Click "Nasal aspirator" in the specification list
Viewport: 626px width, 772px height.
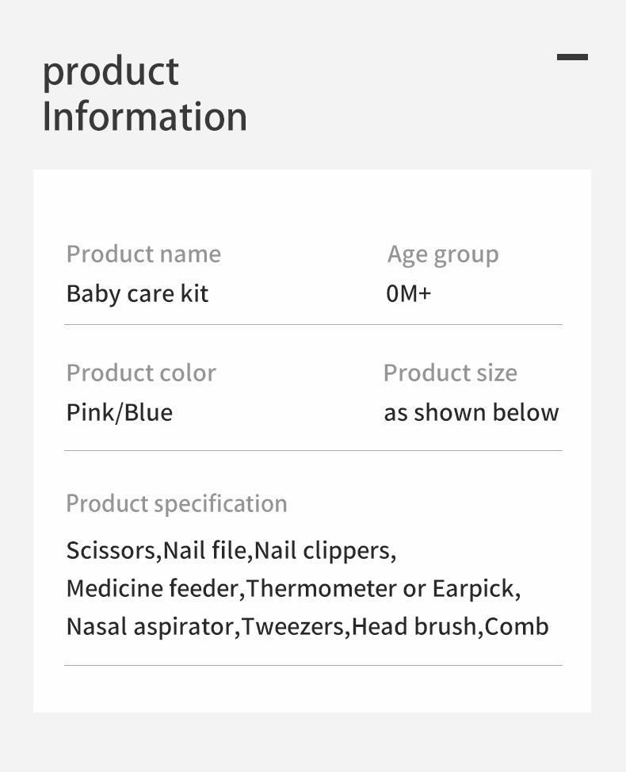pyautogui.click(x=151, y=626)
